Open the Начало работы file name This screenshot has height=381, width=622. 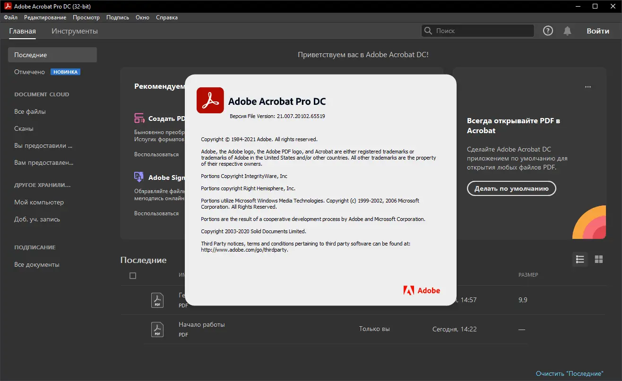(202, 324)
